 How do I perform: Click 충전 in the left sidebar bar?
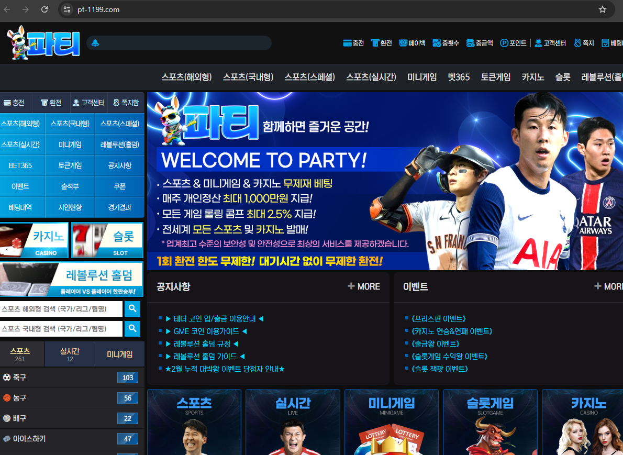[14, 103]
